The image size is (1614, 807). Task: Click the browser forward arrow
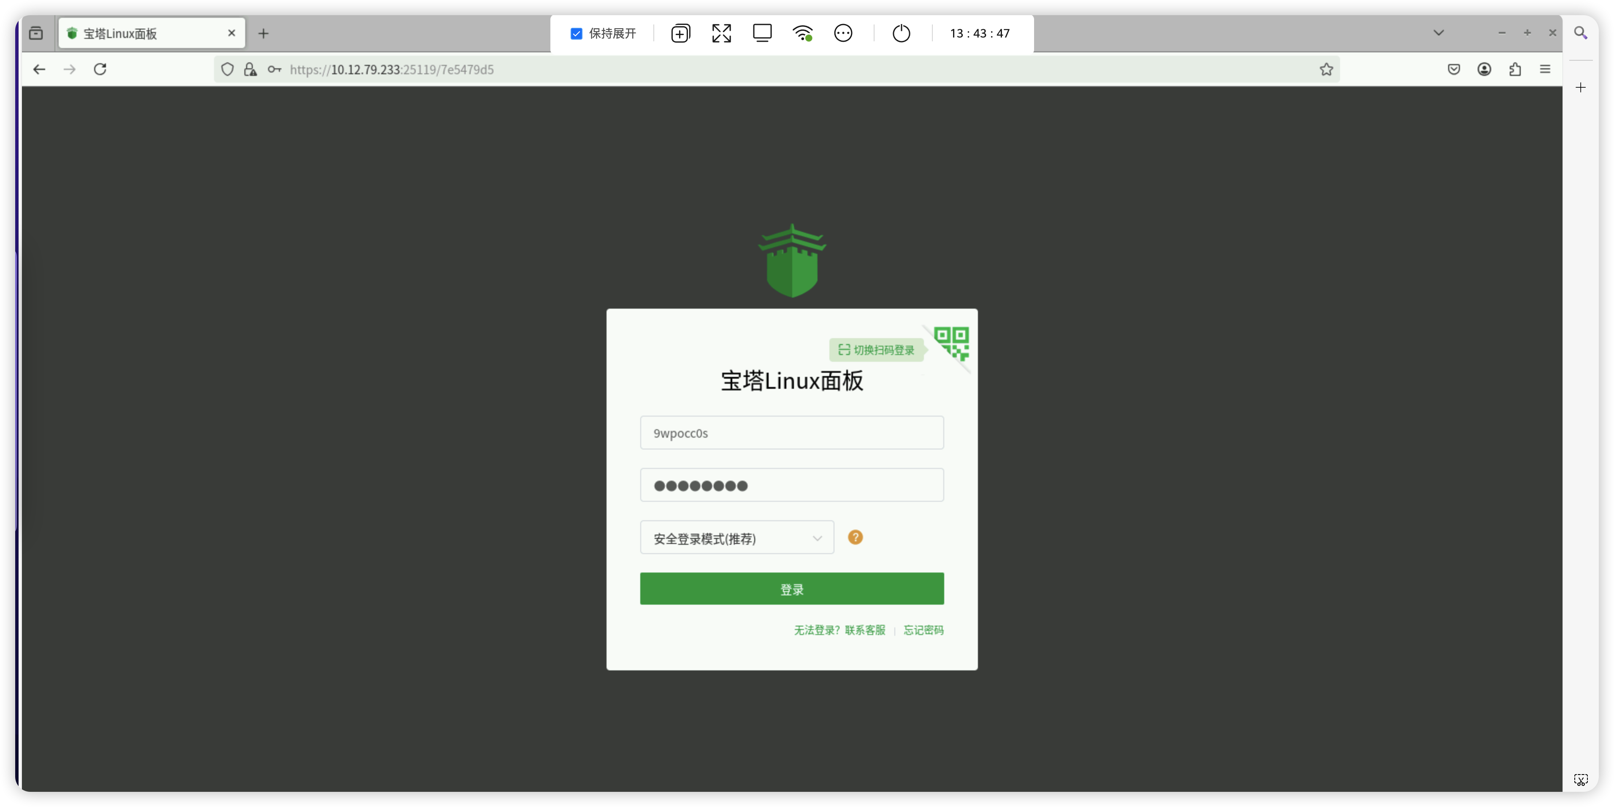click(70, 70)
